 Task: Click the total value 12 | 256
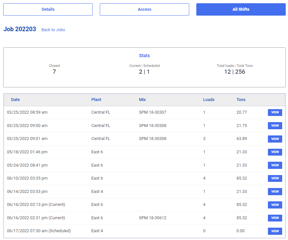point(235,72)
